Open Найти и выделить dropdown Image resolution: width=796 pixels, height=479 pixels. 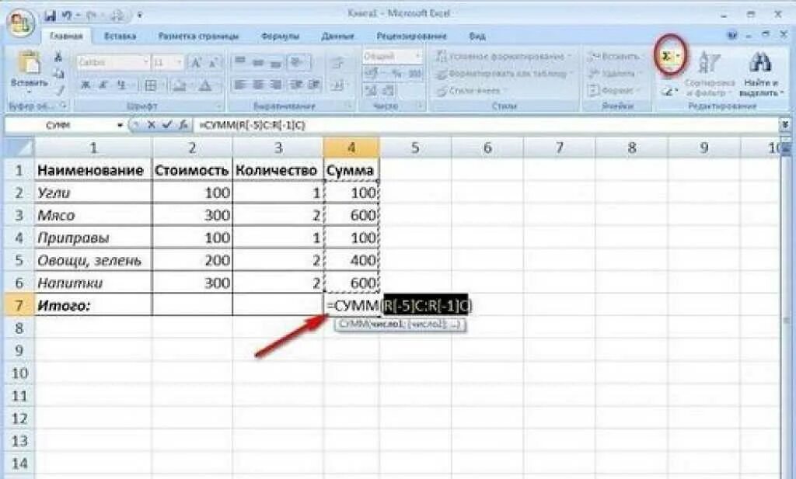[x=760, y=74]
